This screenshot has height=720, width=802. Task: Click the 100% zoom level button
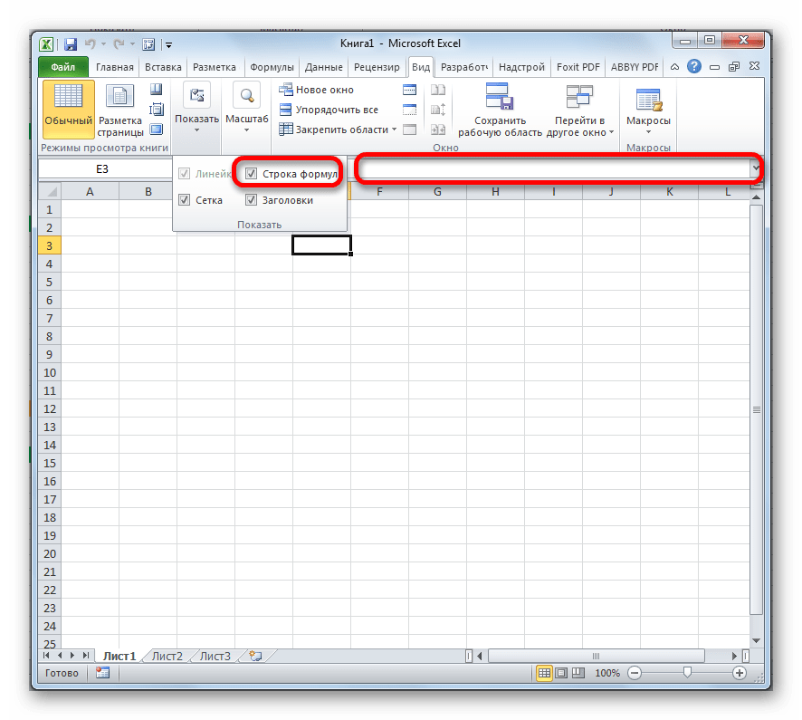click(x=607, y=673)
